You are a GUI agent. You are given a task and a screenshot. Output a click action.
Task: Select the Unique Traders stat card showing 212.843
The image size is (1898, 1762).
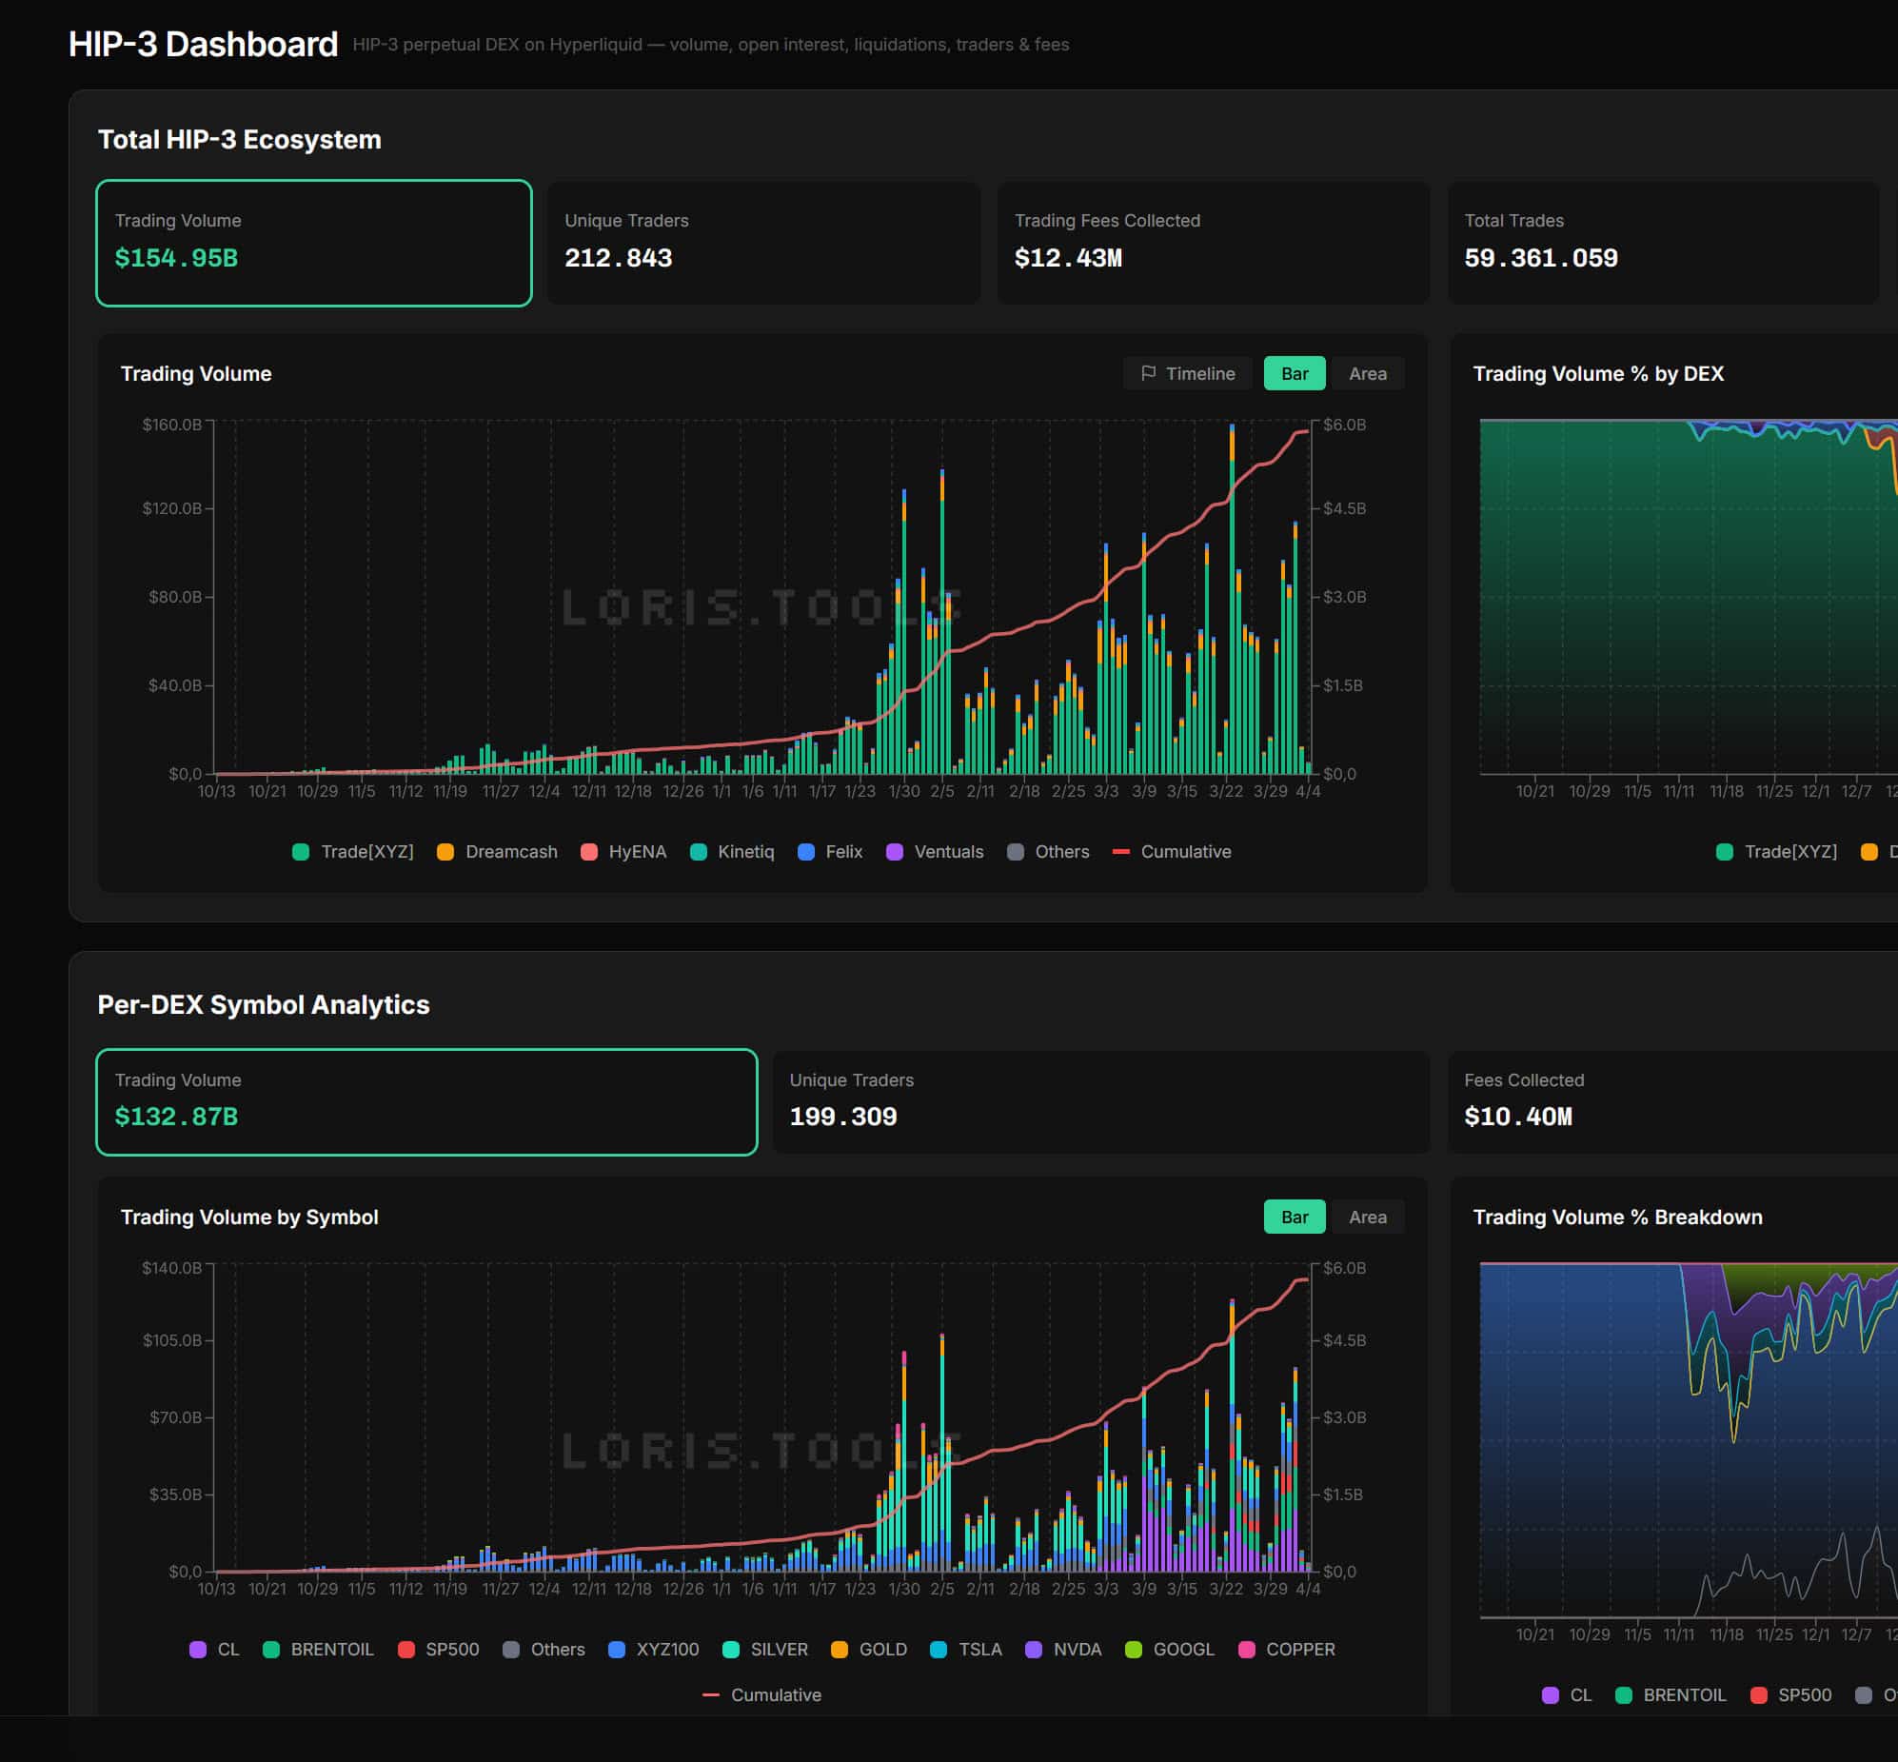coord(762,243)
